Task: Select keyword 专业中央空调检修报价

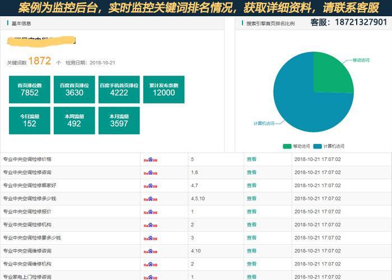Action: (27, 212)
